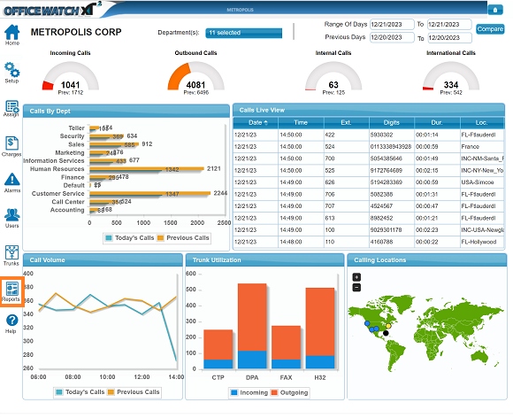Open the Help question mark icon
The image size is (513, 418).
[x=11, y=323]
